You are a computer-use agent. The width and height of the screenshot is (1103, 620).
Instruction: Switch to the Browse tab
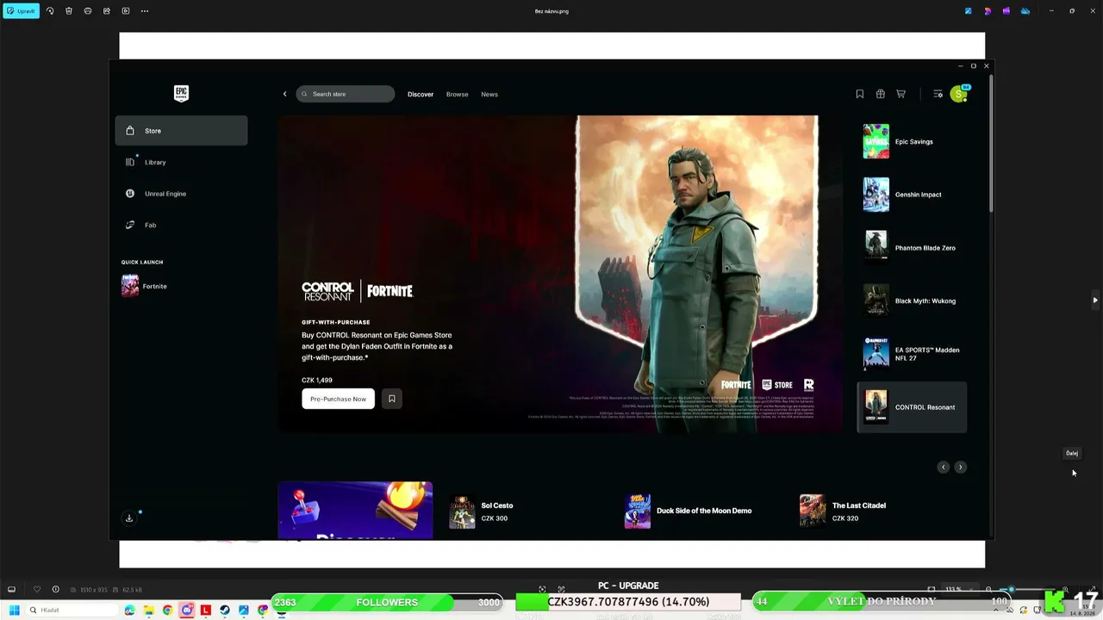click(x=458, y=94)
